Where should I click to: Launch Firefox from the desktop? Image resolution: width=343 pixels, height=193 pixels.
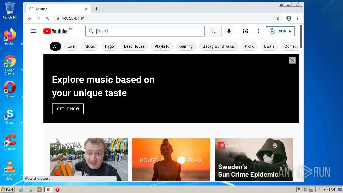coord(10,37)
